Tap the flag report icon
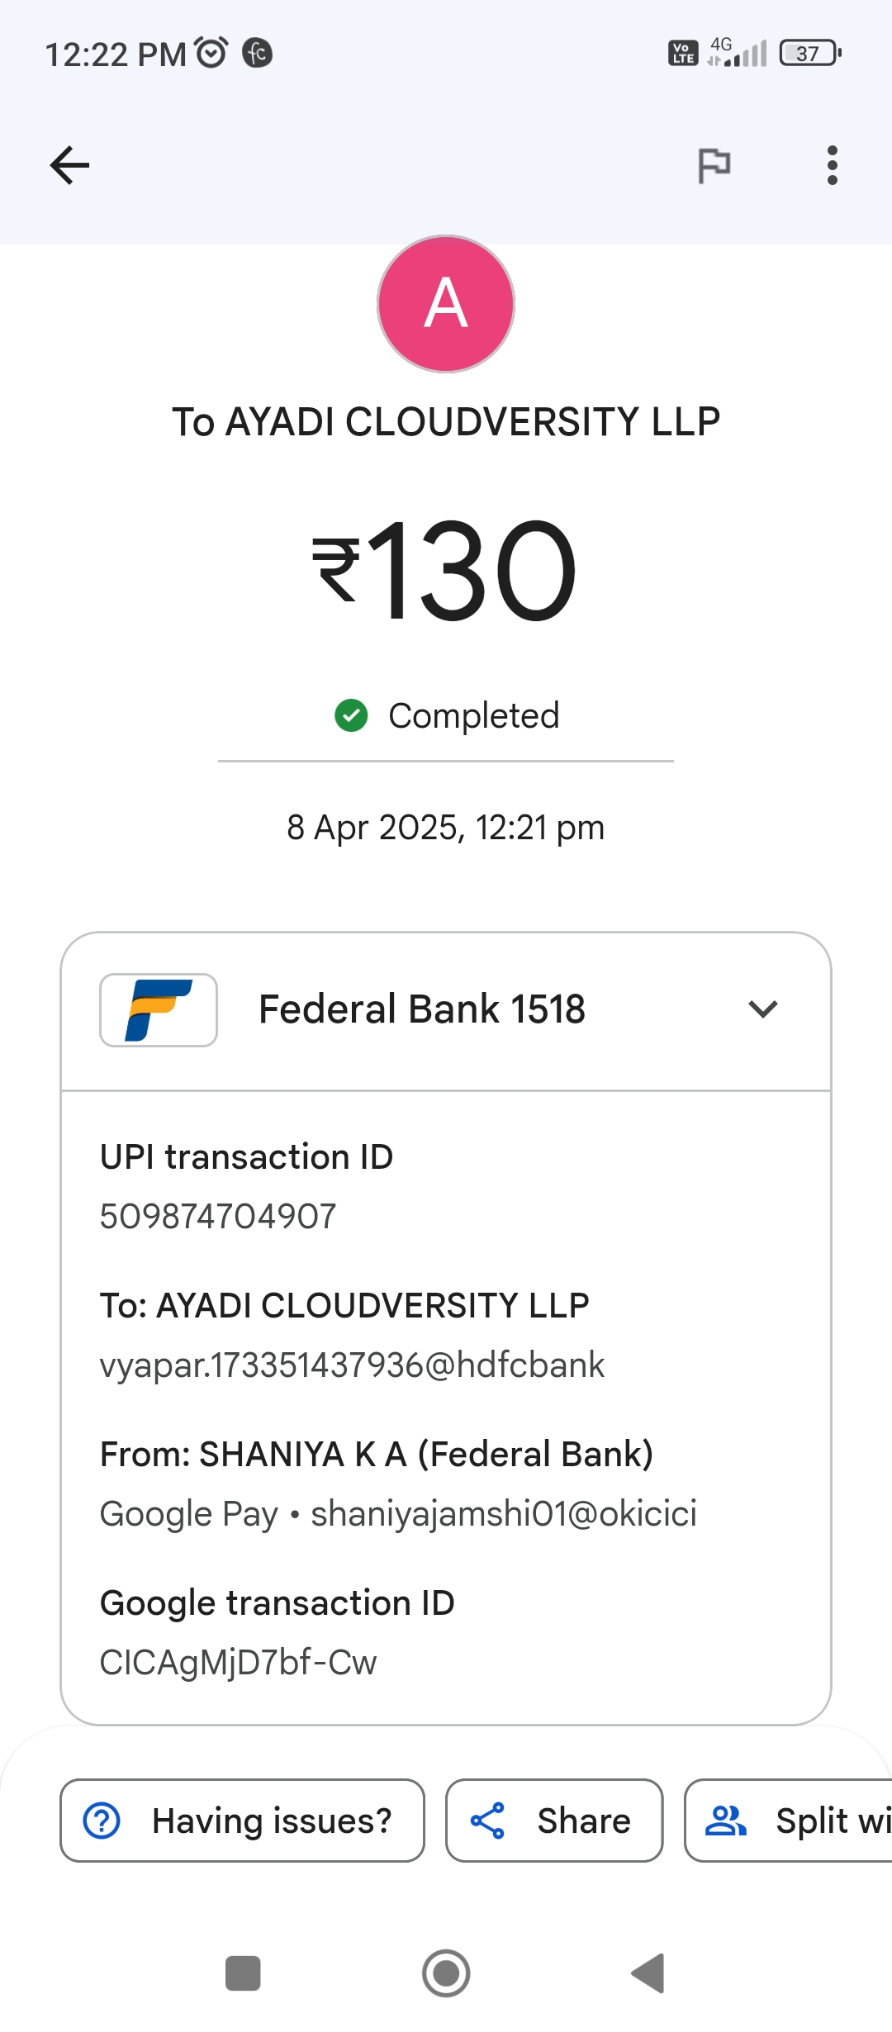Viewport: 892px width, 2032px height. coord(714,165)
